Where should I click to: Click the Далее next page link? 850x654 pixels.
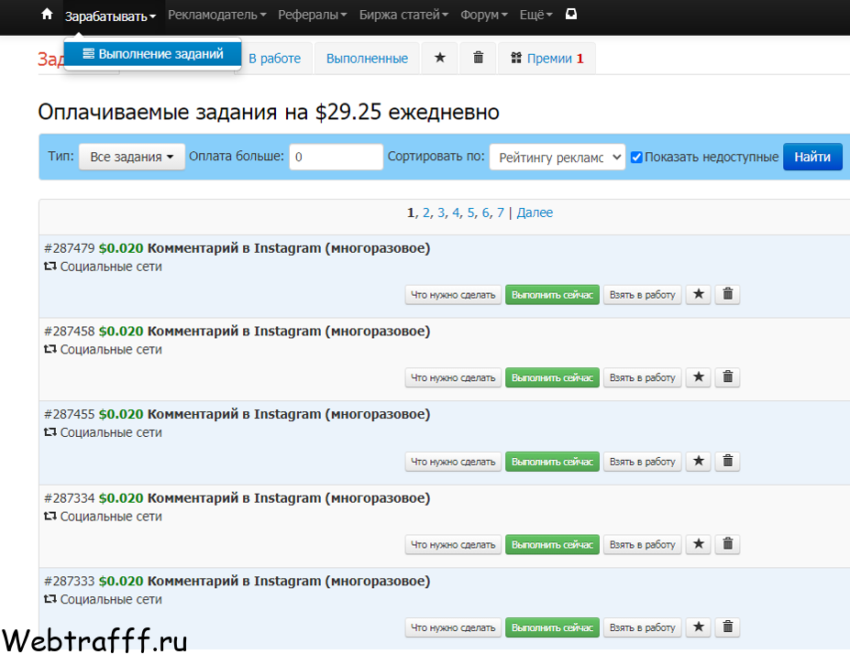[x=535, y=213]
